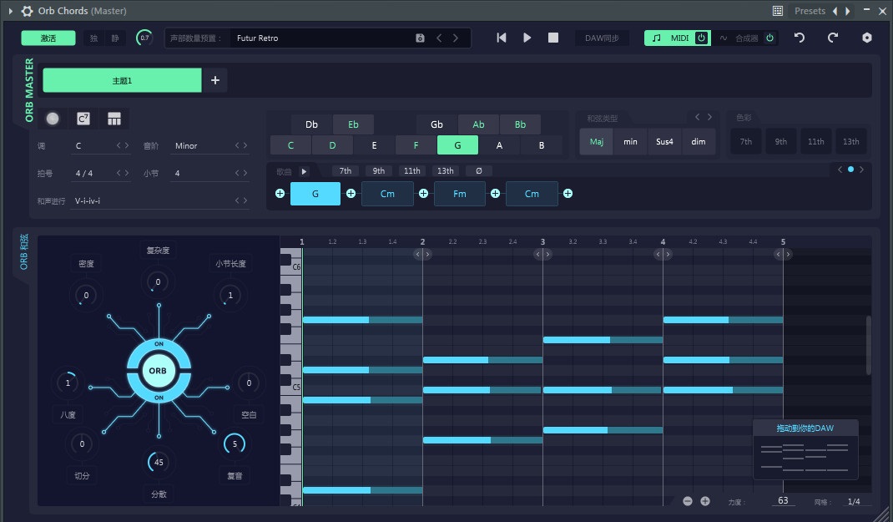Select the 主题1 theme tab

[121, 80]
